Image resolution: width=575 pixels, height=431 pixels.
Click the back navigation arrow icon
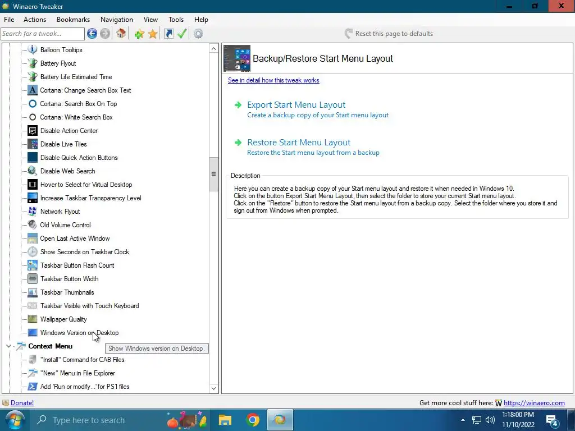coord(92,34)
